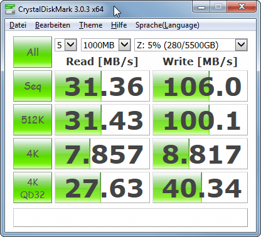Image resolution: width=261 pixels, height=237 pixels.
Task: Click 4K read result 7.857
Action: coord(102,154)
